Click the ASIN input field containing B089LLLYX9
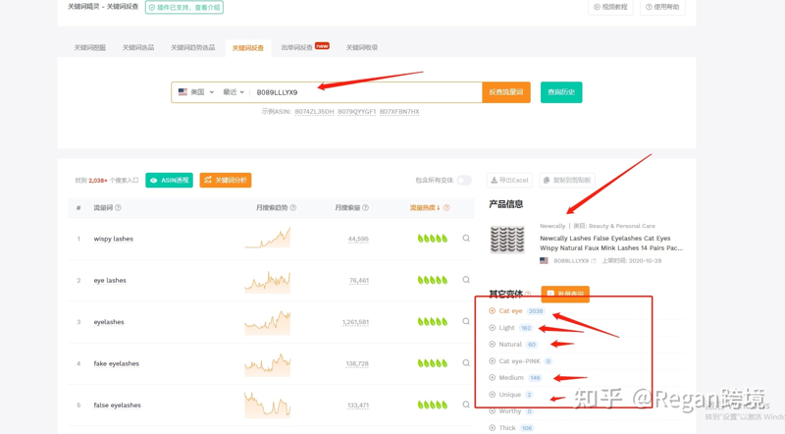785x434 pixels. tap(365, 92)
